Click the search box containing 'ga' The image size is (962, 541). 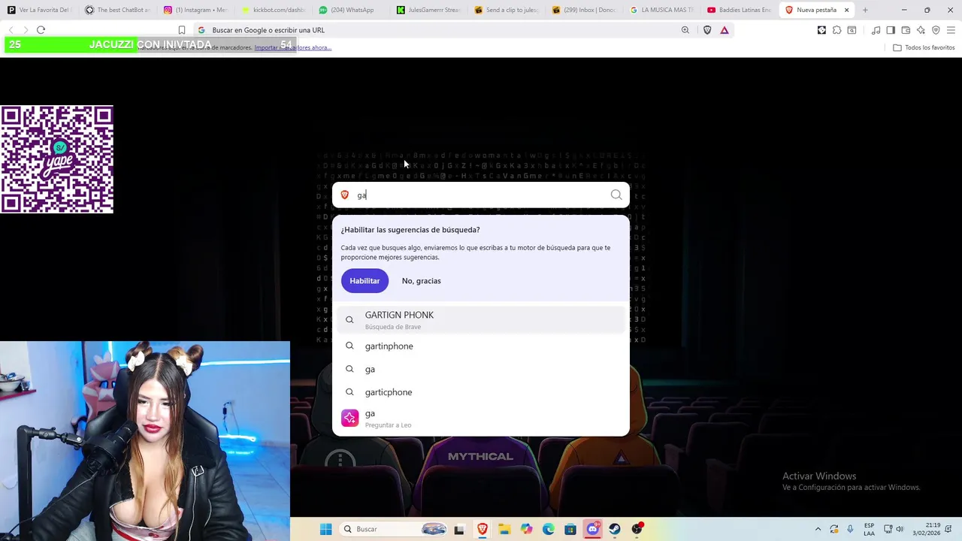pyautogui.click(x=481, y=195)
